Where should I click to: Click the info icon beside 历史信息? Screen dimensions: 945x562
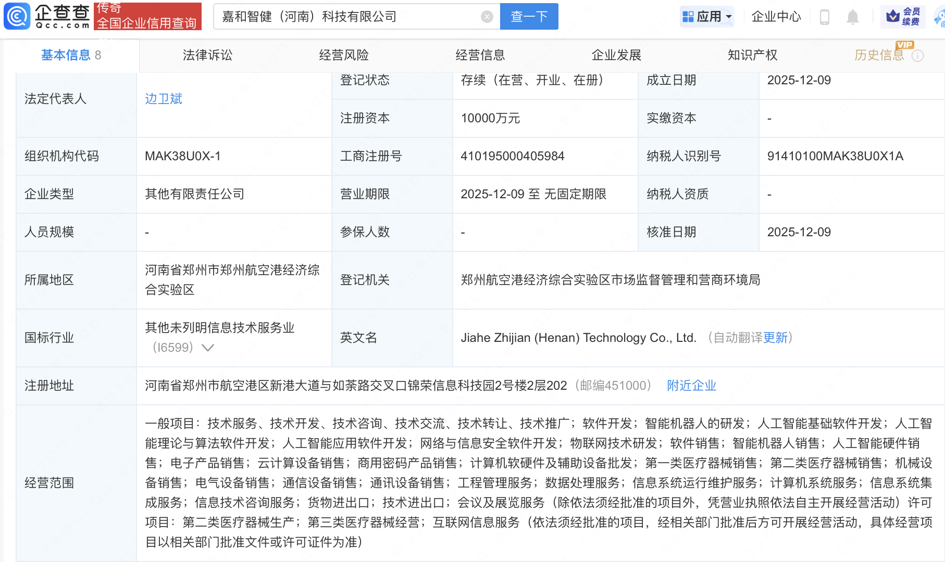(x=918, y=56)
